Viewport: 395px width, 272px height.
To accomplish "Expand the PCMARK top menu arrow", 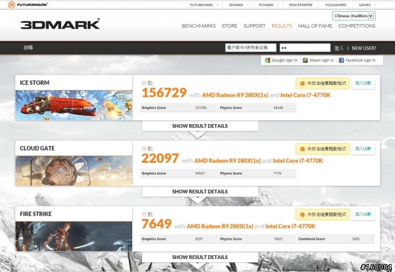I will click(278, 5).
